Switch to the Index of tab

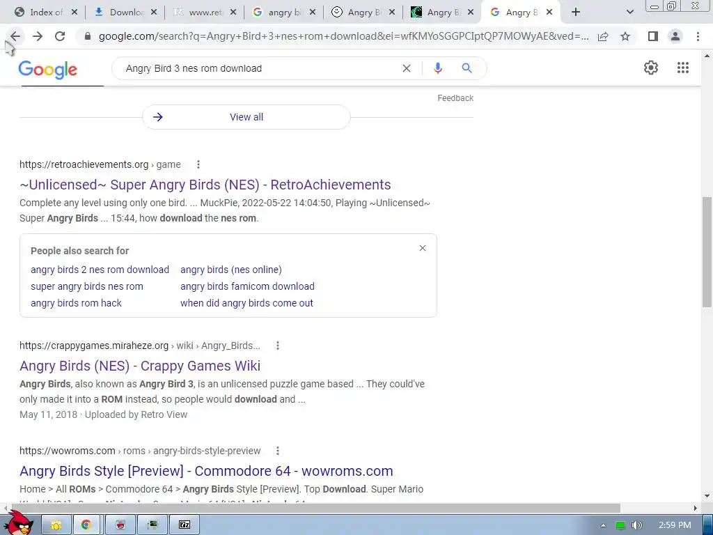coord(40,13)
